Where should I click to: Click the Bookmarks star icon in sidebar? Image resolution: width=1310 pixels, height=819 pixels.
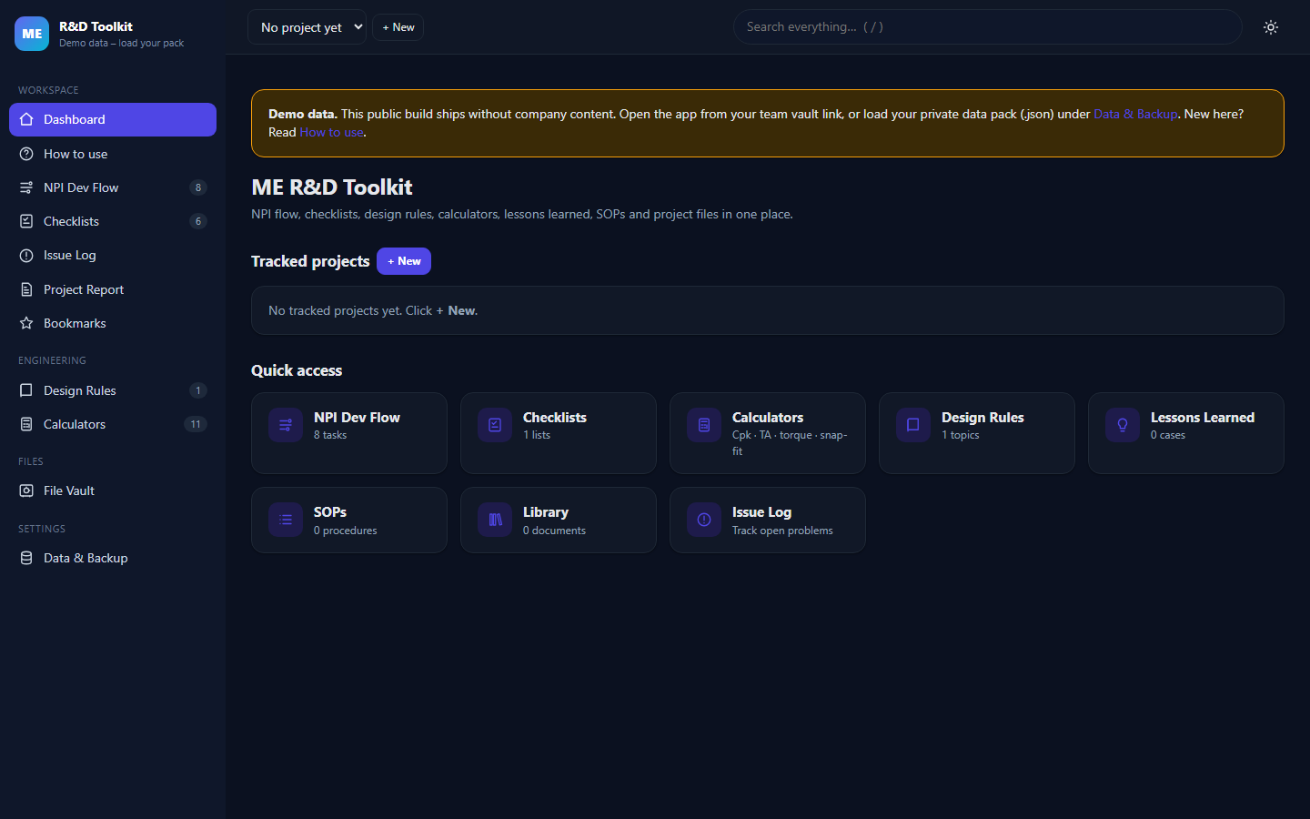tap(26, 323)
